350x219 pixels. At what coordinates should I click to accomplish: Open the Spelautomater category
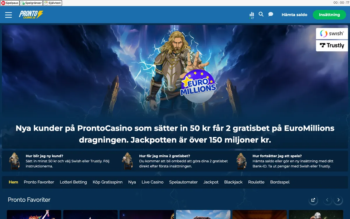tap(183, 182)
